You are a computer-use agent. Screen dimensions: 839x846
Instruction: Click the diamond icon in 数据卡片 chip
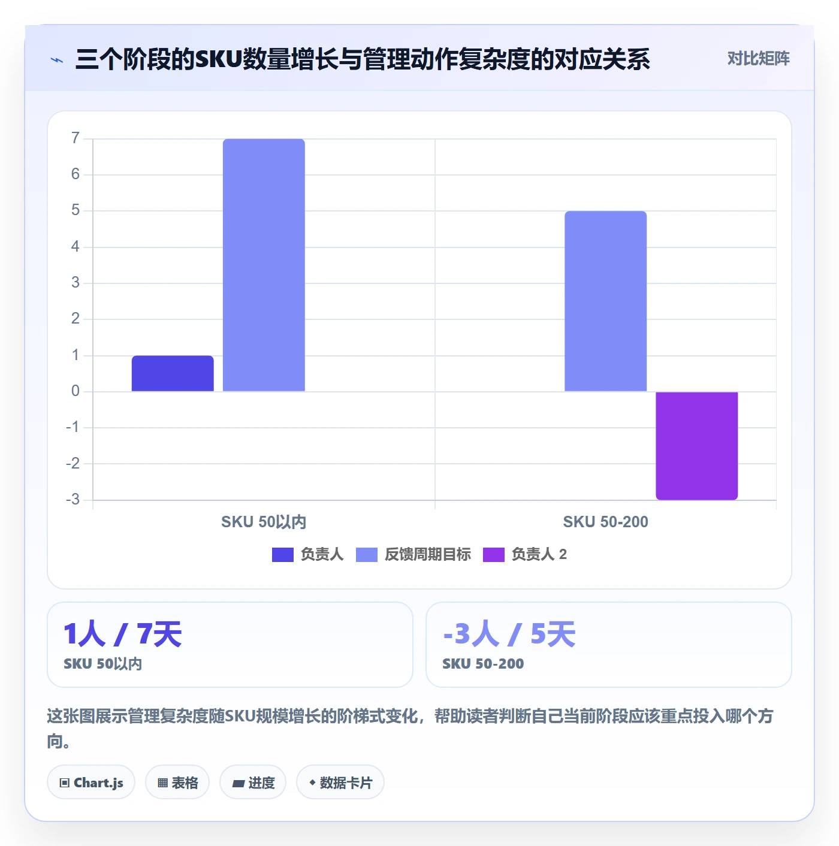coord(312,782)
